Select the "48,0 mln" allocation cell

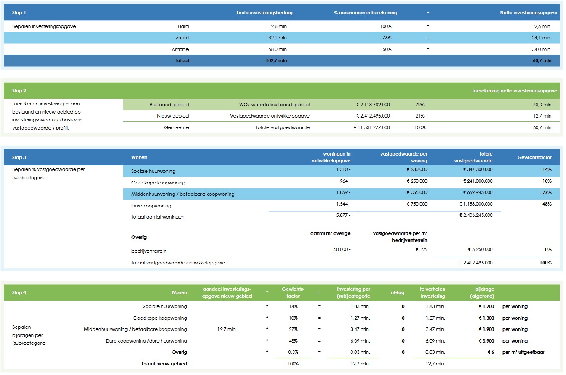pyautogui.click(x=543, y=105)
